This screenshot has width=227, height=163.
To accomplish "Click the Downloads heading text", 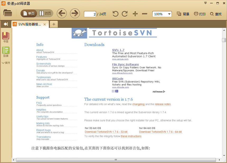I will pyautogui.click(x=94, y=45).
